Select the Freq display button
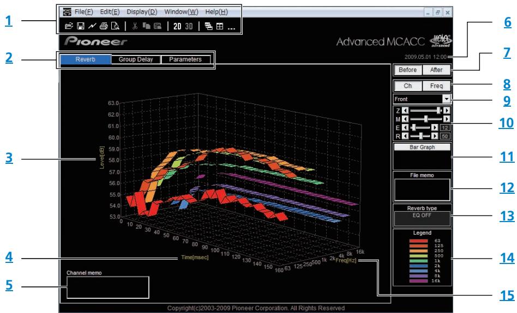Screen dimensions: 517x313 click(436, 86)
